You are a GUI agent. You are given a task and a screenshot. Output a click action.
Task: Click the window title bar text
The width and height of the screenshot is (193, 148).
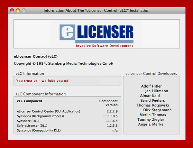(x=96, y=11)
